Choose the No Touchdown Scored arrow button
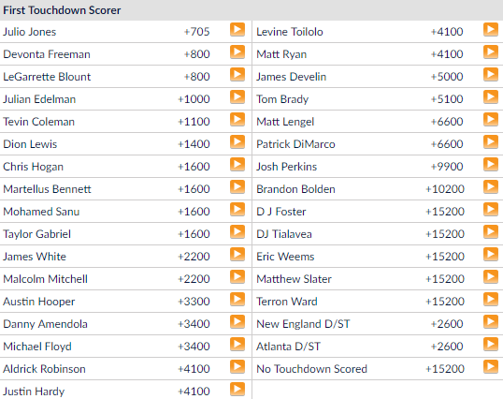503x399 pixels. click(491, 367)
